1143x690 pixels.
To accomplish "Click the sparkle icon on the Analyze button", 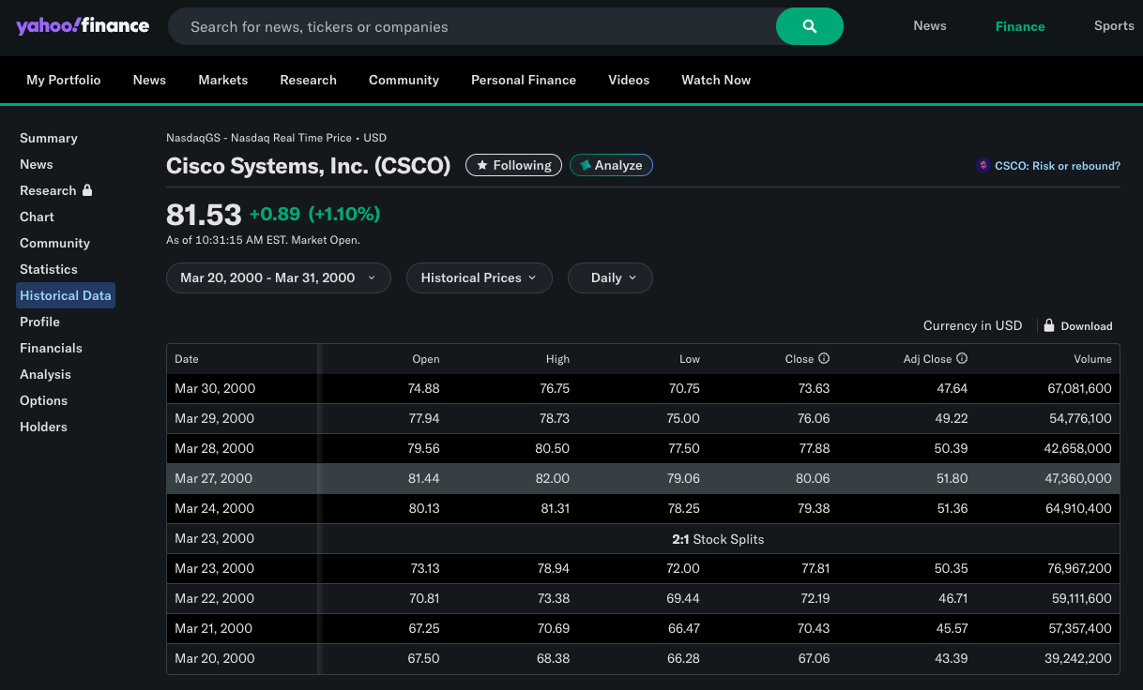I will [586, 165].
